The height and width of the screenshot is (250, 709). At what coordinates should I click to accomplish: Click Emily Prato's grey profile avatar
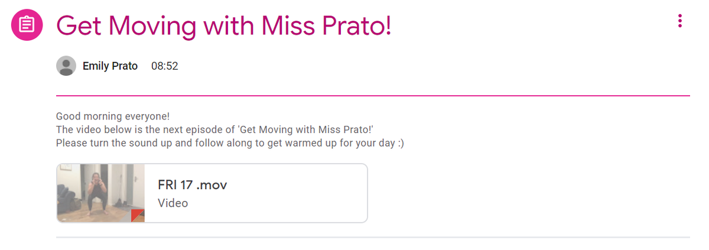[66, 66]
